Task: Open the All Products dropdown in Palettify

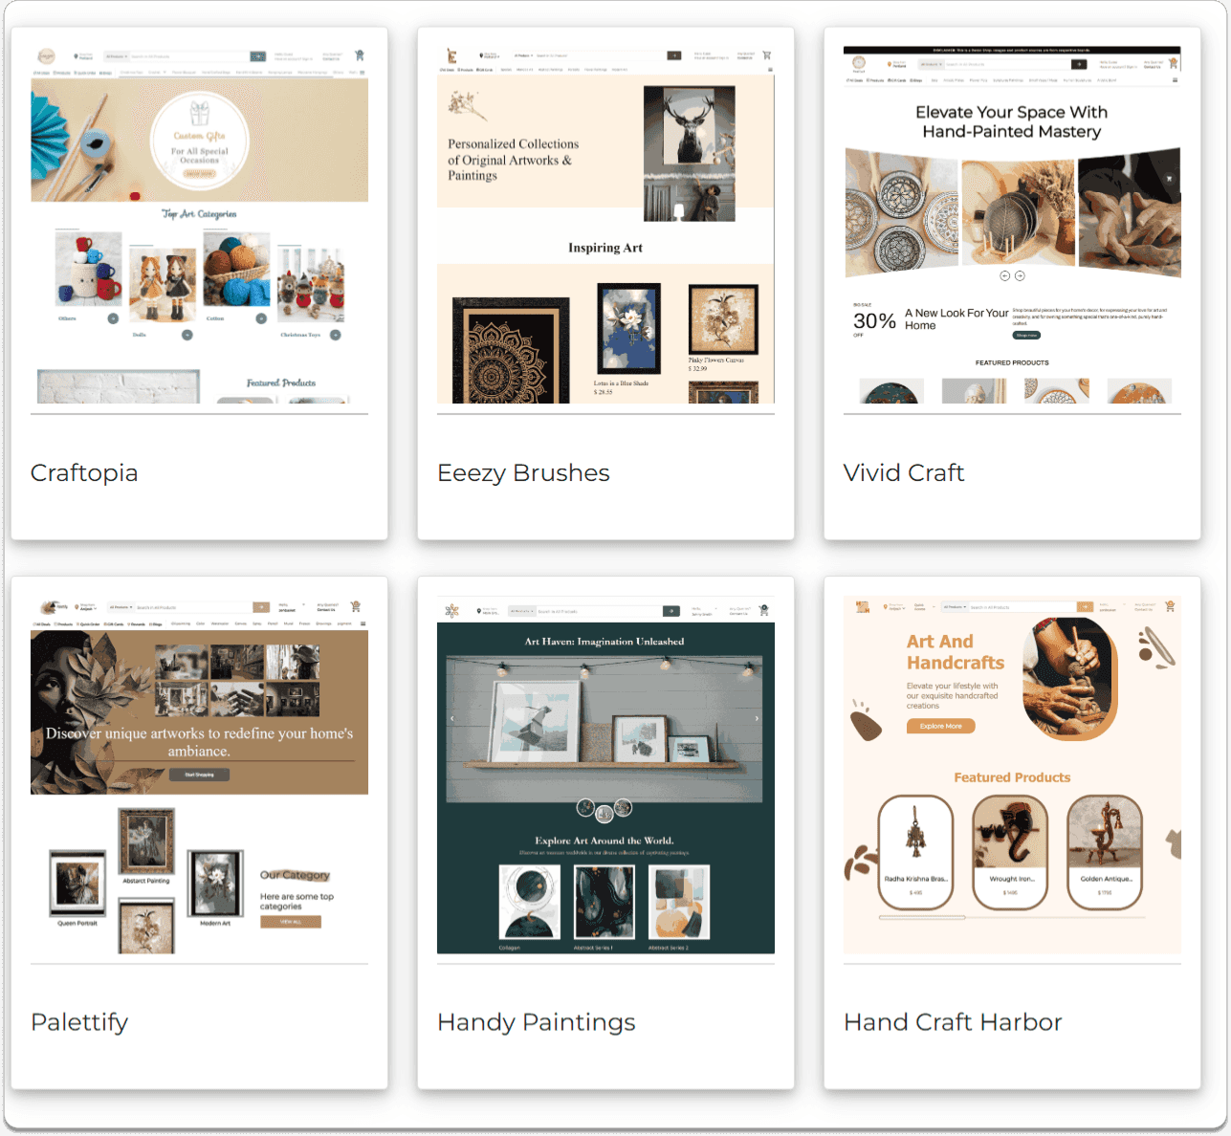Action: [121, 607]
